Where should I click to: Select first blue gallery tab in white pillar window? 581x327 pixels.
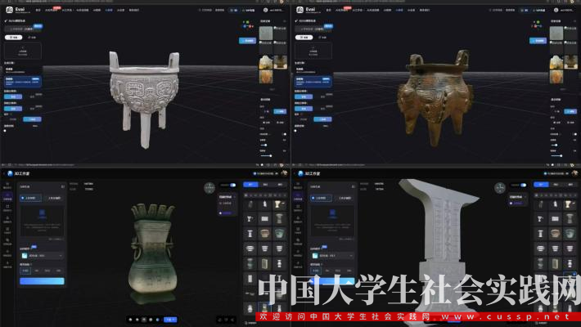(x=541, y=185)
